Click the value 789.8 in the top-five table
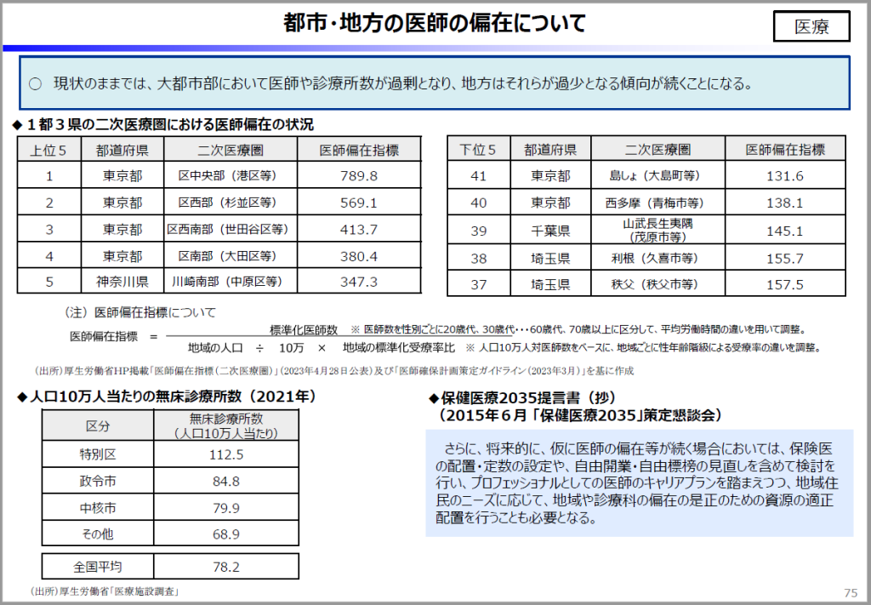This screenshot has height=605, width=871. click(359, 175)
